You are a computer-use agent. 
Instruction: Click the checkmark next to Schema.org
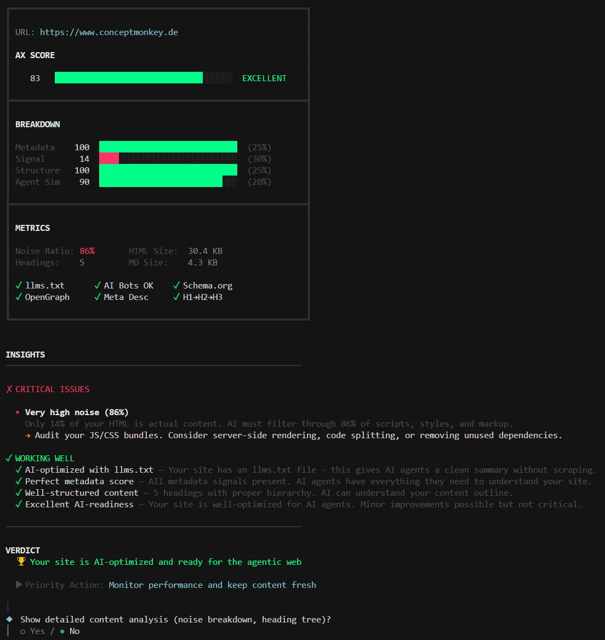[176, 285]
